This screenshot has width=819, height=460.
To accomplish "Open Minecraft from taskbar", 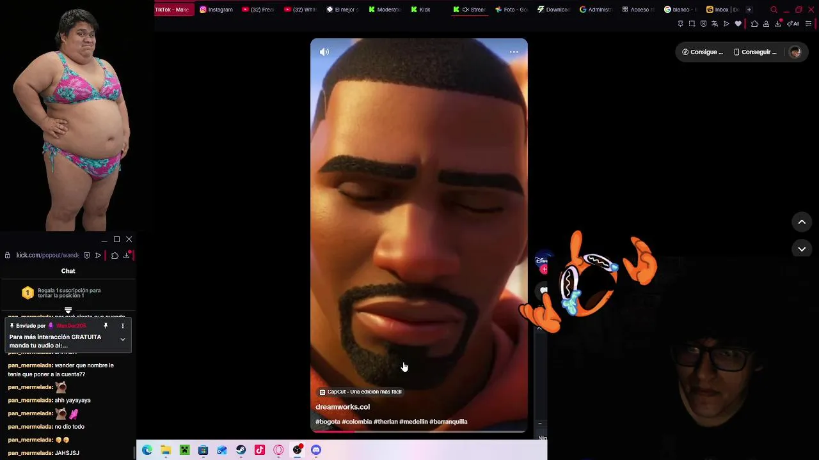I will pos(184,450).
